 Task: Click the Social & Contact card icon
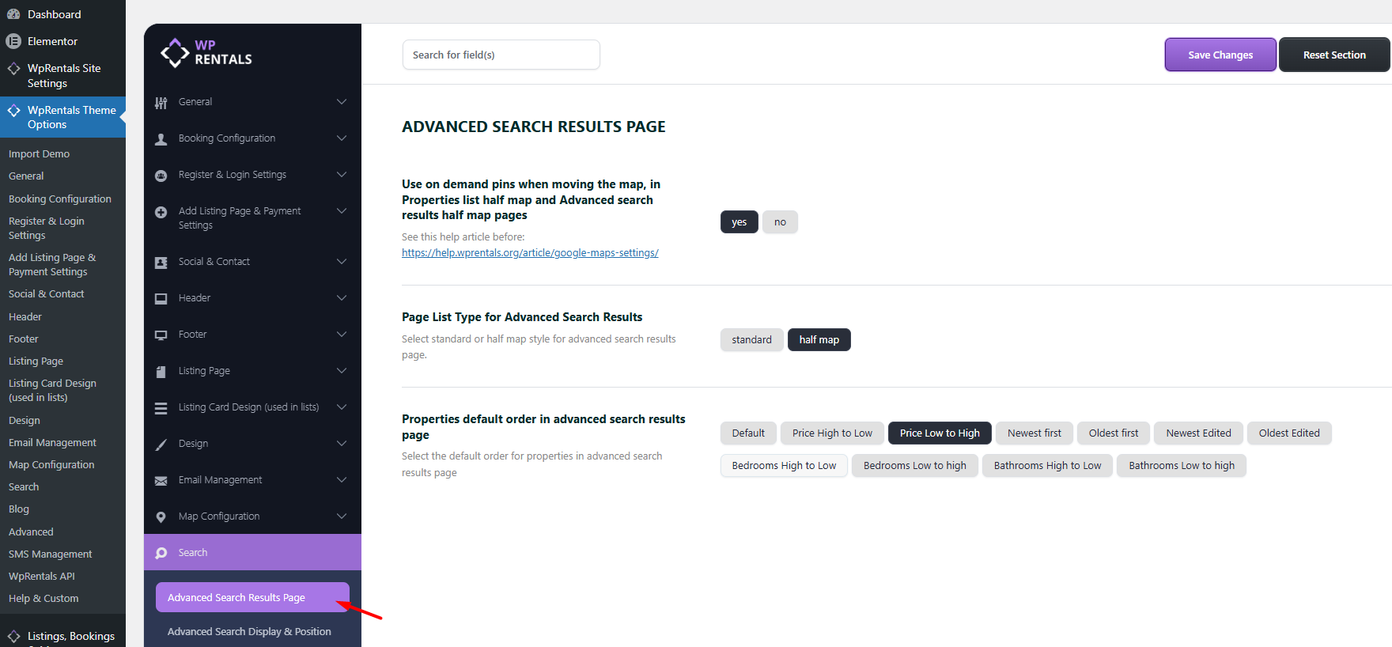161,263
